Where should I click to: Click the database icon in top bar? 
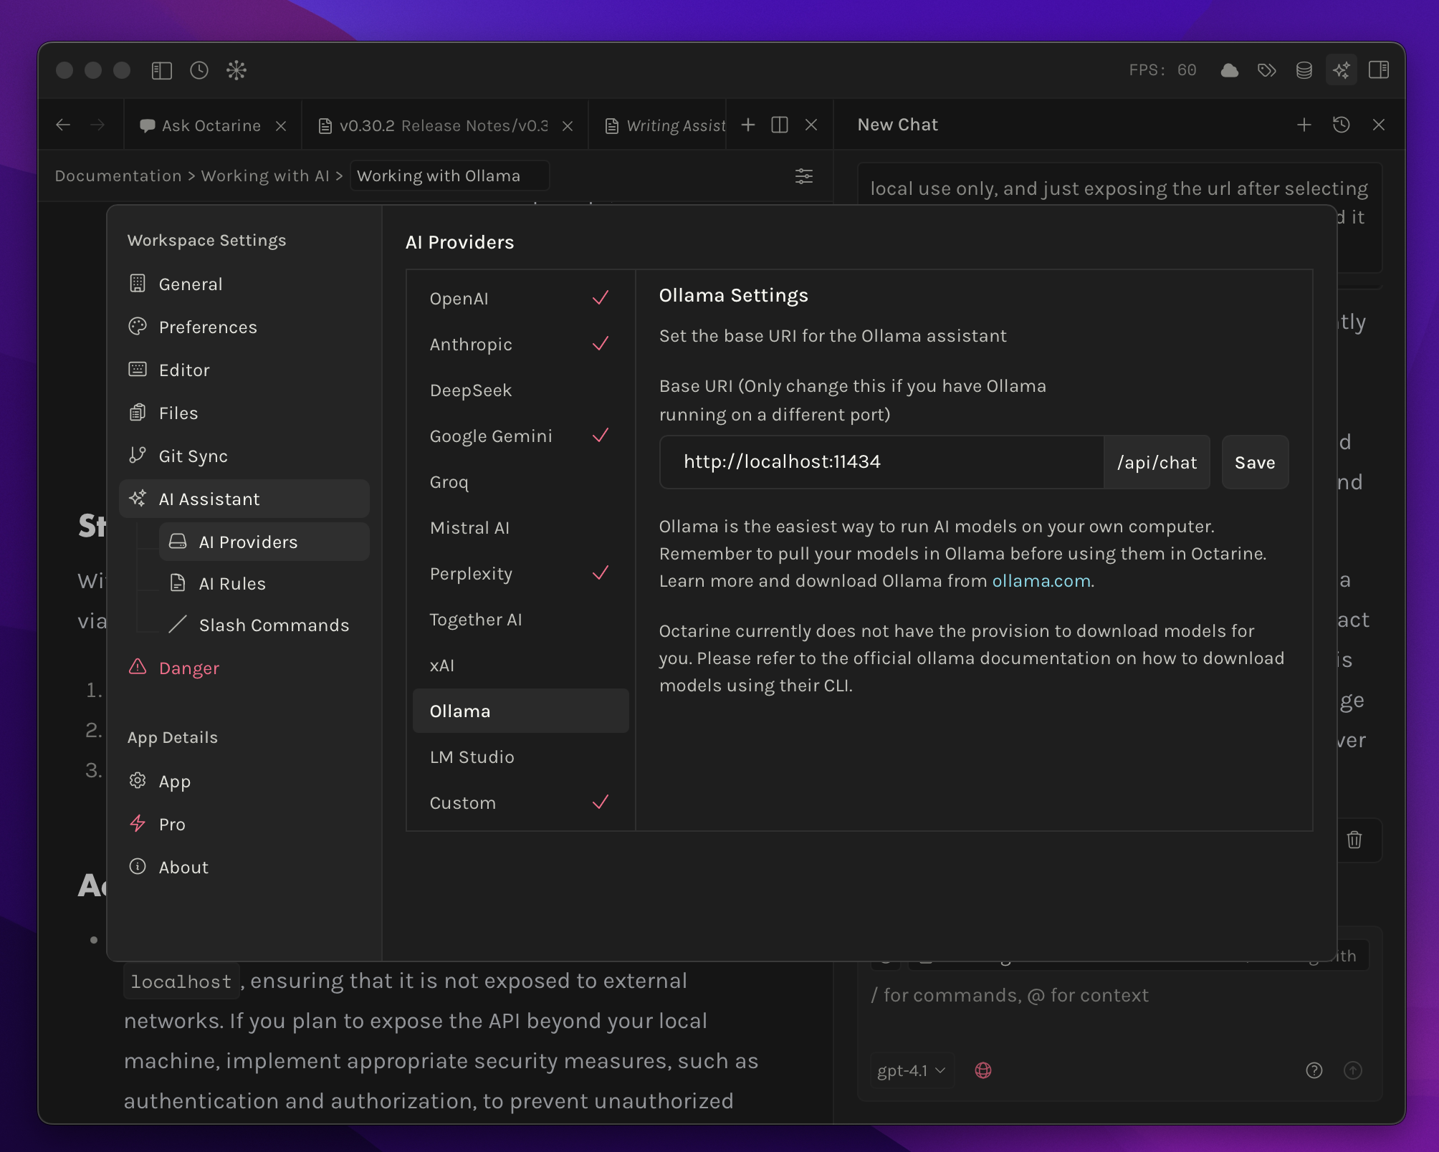pos(1304,70)
